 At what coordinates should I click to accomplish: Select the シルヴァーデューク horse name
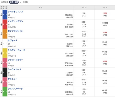click(x=16, y=50)
